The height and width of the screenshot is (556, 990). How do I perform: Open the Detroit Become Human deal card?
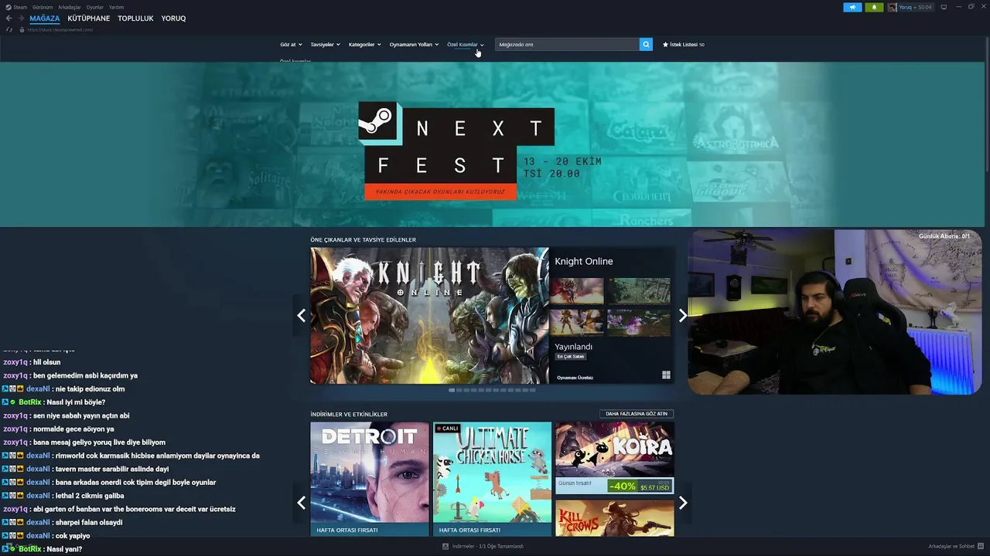coord(370,479)
